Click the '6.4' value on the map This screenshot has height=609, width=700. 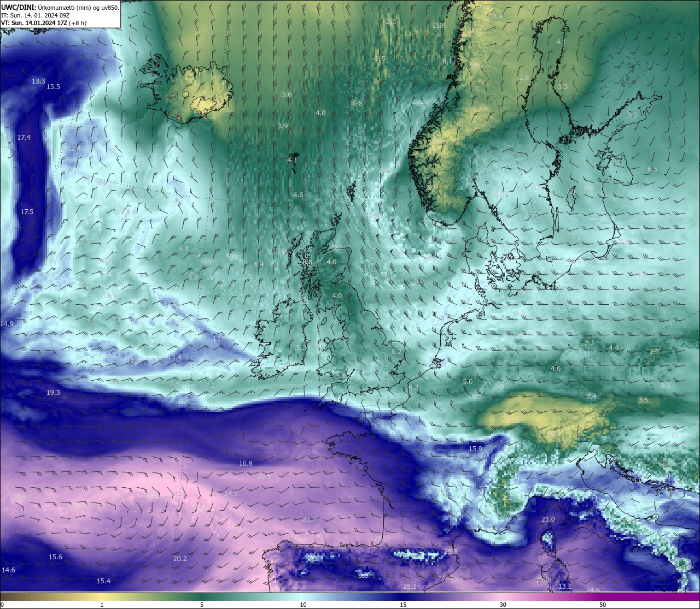click(x=259, y=264)
